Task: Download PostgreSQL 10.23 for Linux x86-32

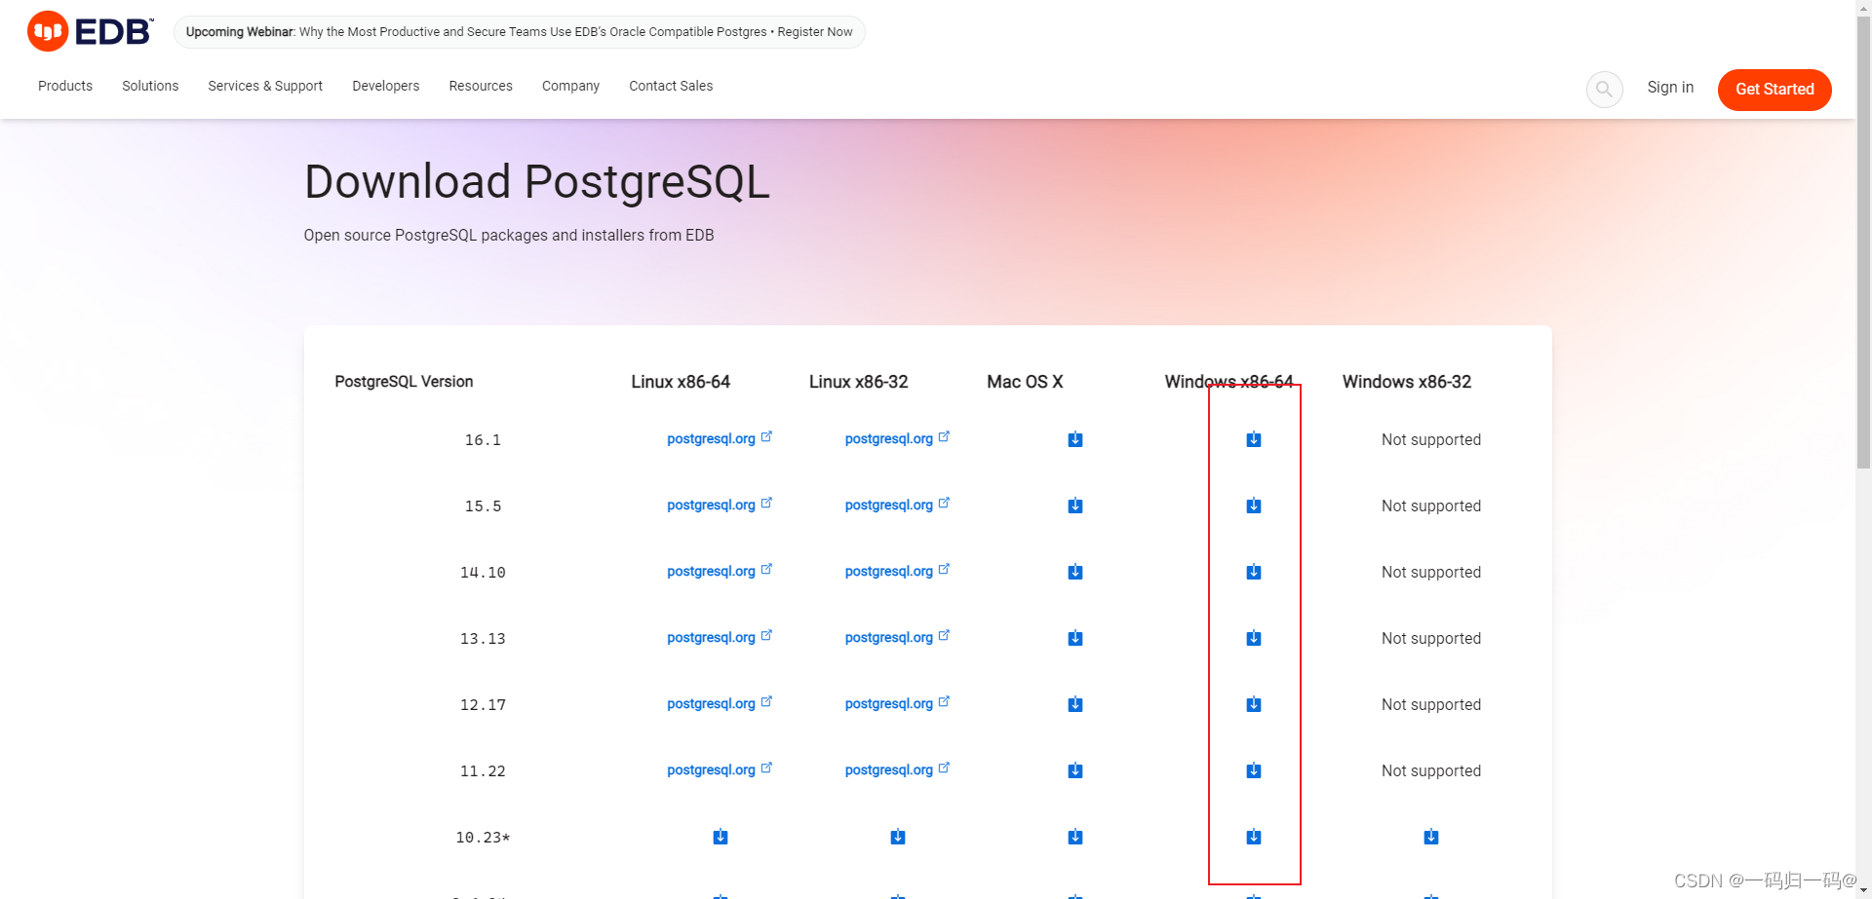Action: (x=898, y=837)
